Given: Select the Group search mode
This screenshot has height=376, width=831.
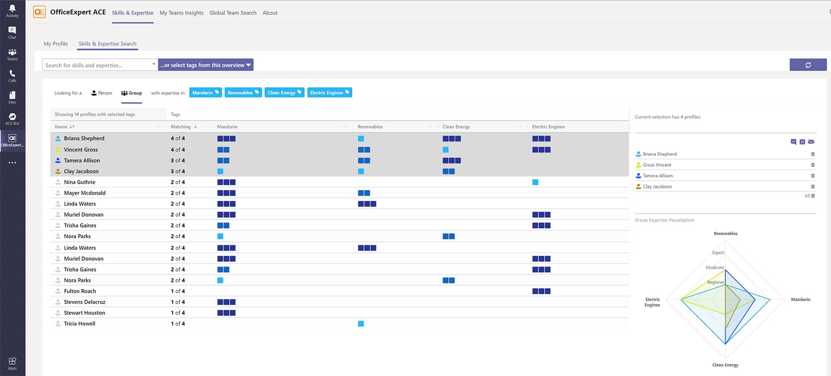Looking at the screenshot, I should coord(132,93).
